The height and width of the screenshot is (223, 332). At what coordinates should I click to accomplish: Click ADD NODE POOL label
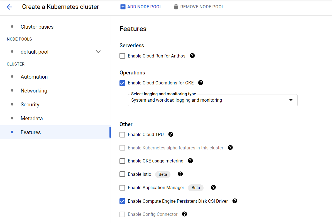click(144, 7)
